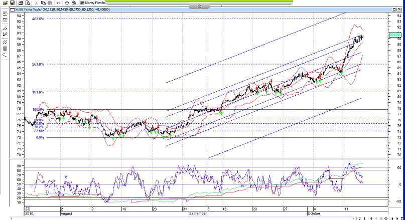Click the Paste icon in the toolbar
Image resolution: width=405 pixels, height=220 pixels.
click(50, 3)
